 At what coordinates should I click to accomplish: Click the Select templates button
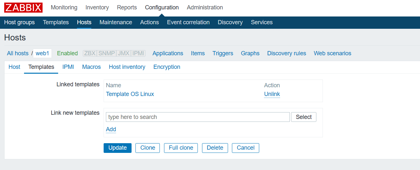click(x=304, y=117)
